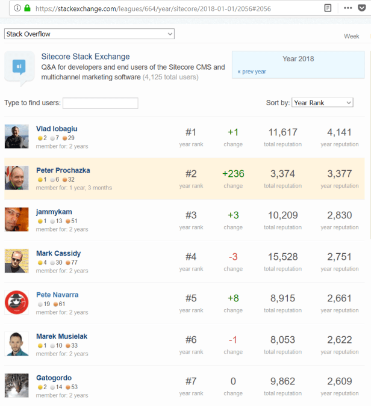Open Vlad Iobagiu's avatar picture
Screen dimensions: 371x406
click(16, 137)
